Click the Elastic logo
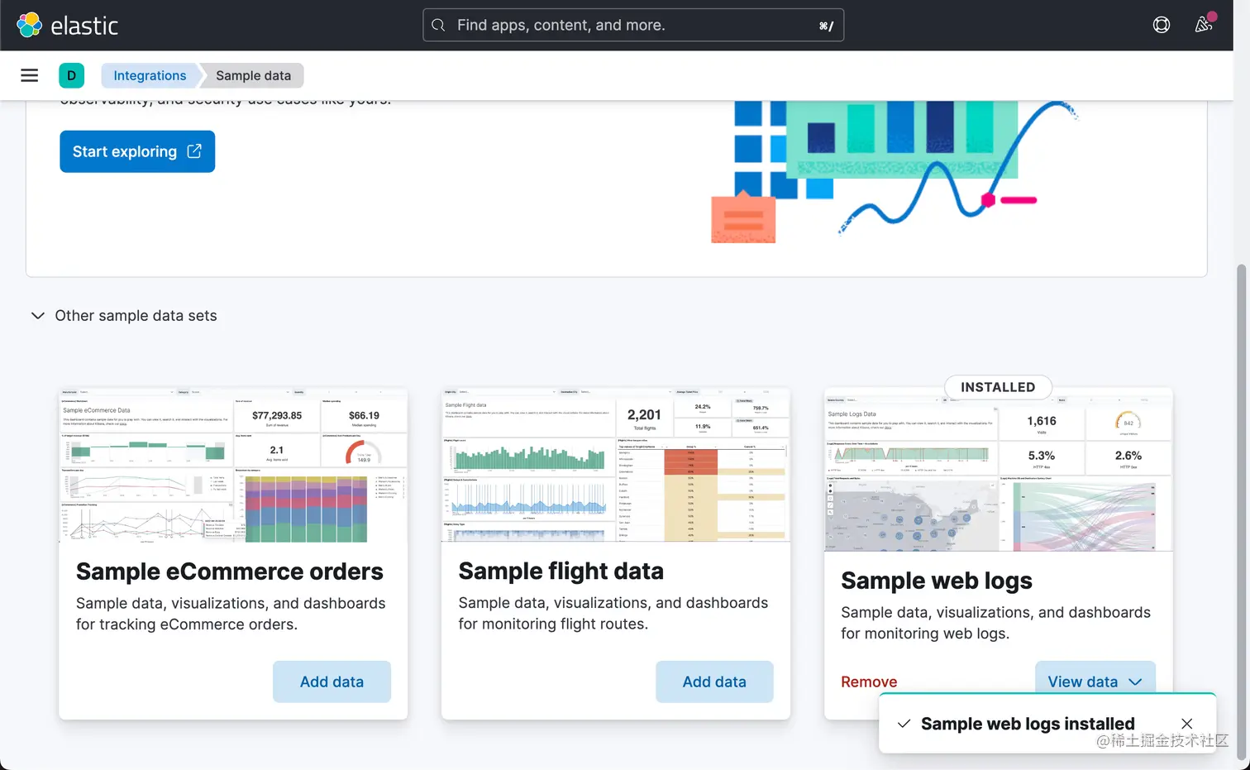The width and height of the screenshot is (1250, 770). tap(68, 25)
